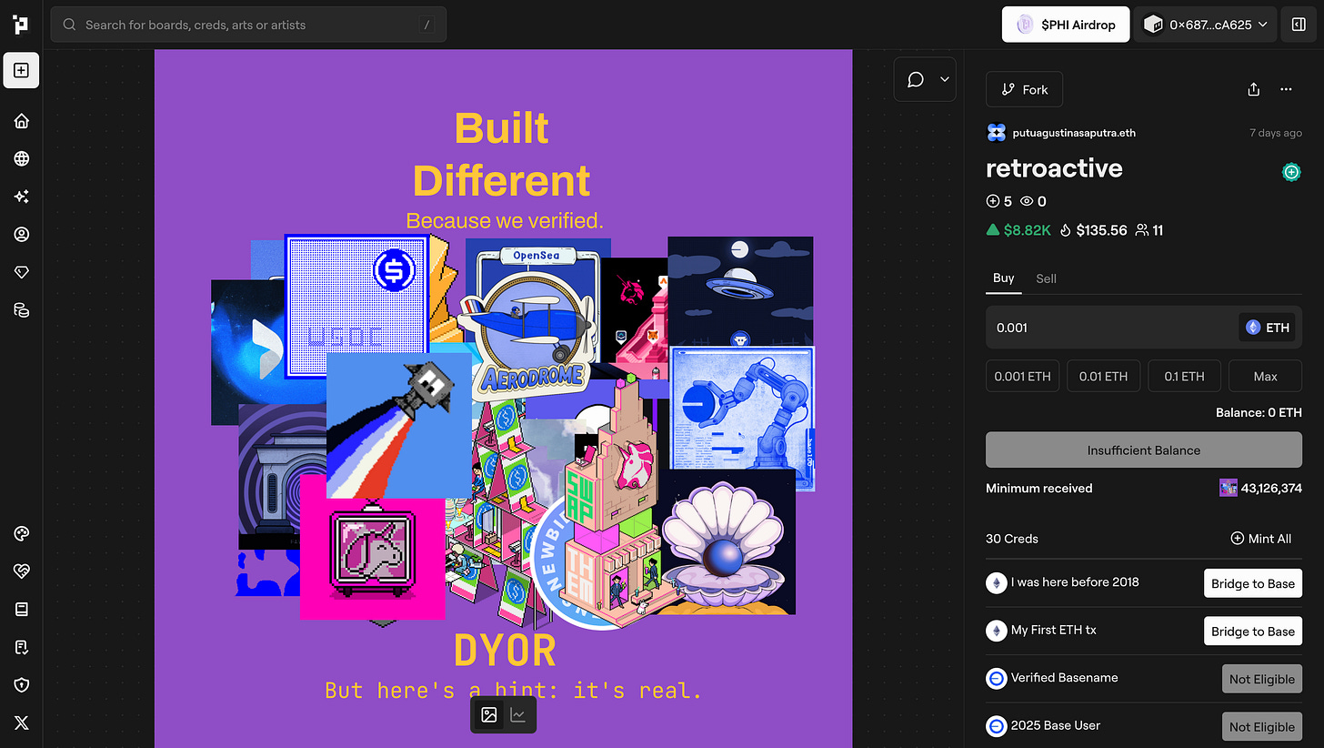Click the sparkles icon in sidebar
This screenshot has width=1324, height=748.
[21, 197]
